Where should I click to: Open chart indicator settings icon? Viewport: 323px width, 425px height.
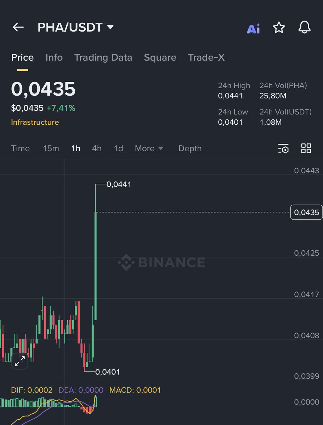283,148
